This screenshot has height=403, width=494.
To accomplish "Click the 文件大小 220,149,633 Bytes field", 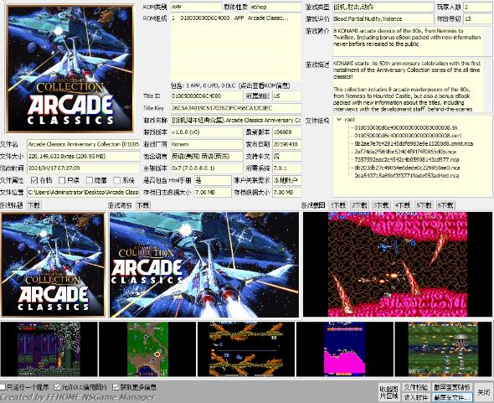I will point(84,156).
